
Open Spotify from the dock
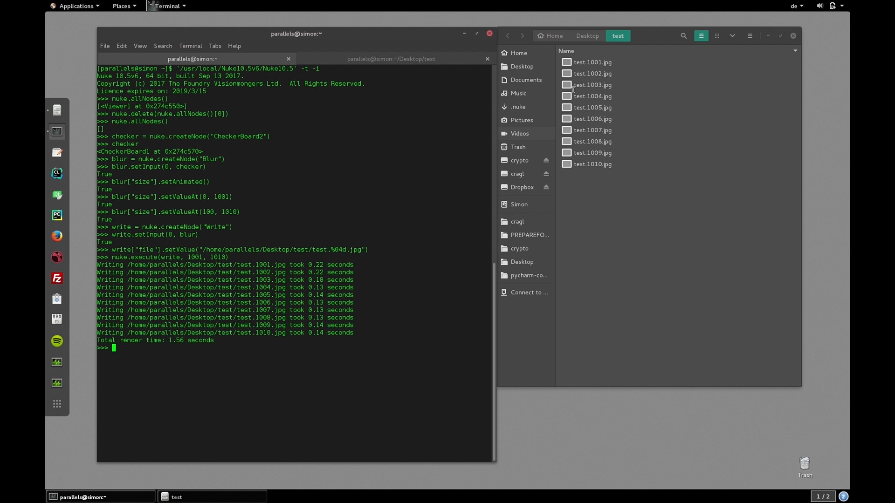pyautogui.click(x=57, y=341)
